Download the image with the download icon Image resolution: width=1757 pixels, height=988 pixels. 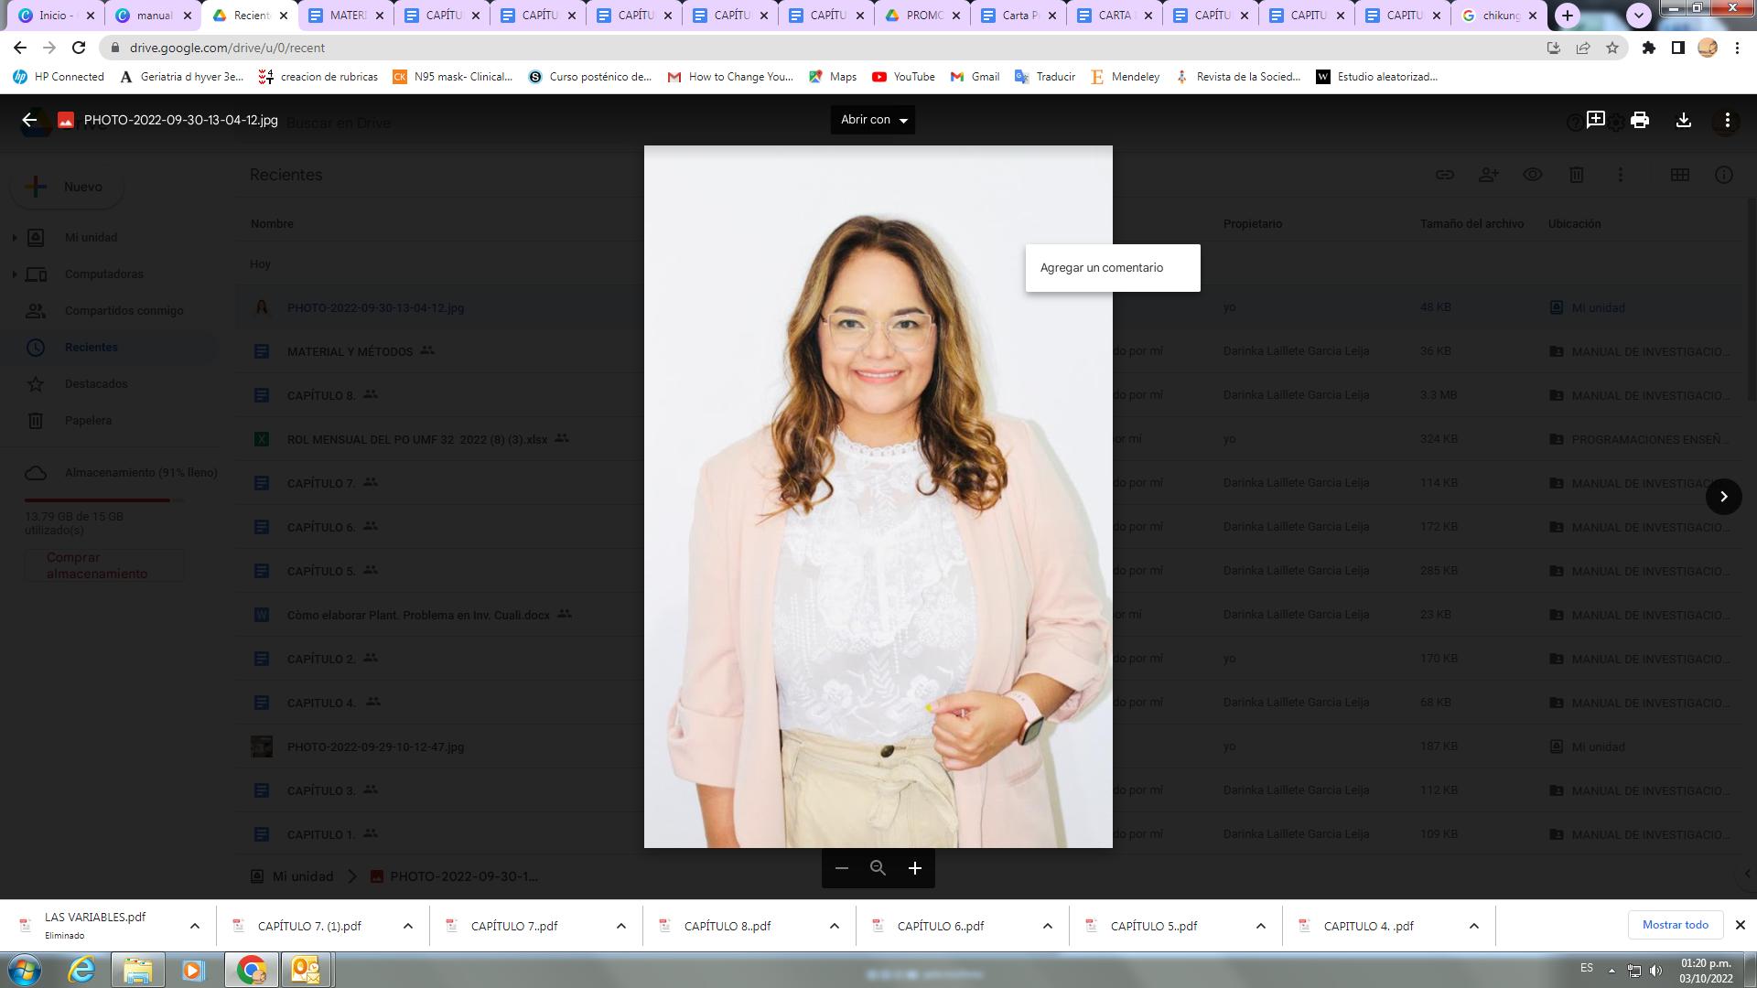(1683, 120)
